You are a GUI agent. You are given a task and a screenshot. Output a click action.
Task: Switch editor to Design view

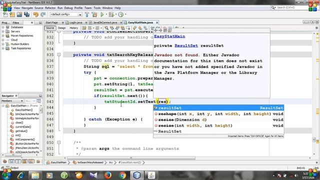(x=61, y=28)
